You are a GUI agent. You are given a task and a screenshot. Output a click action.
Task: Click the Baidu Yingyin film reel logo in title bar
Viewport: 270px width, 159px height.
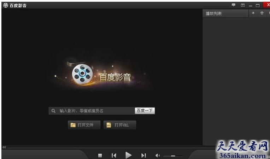coord(6,6)
